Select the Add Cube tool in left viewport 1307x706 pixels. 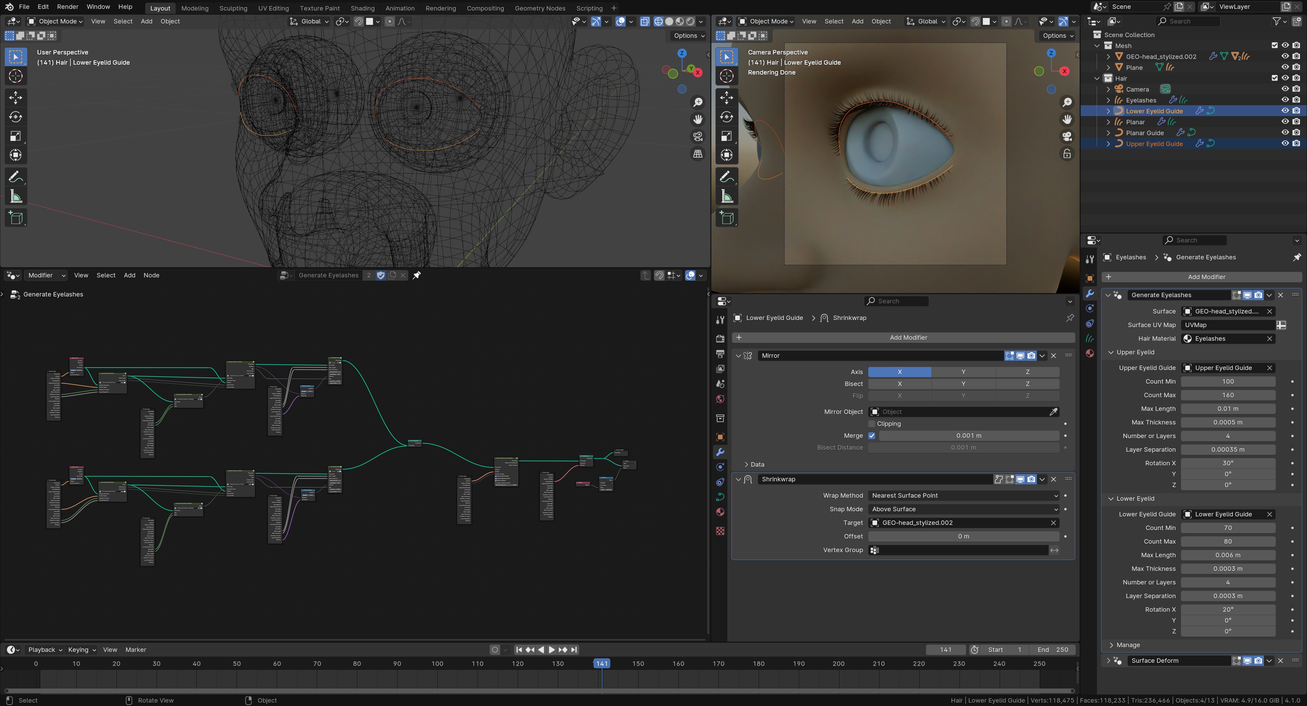click(16, 218)
